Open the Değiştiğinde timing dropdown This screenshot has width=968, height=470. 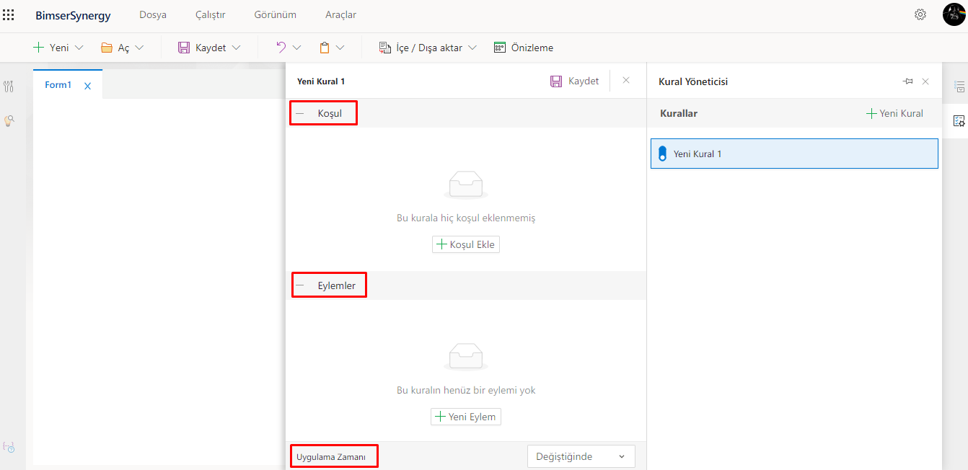[x=581, y=456]
